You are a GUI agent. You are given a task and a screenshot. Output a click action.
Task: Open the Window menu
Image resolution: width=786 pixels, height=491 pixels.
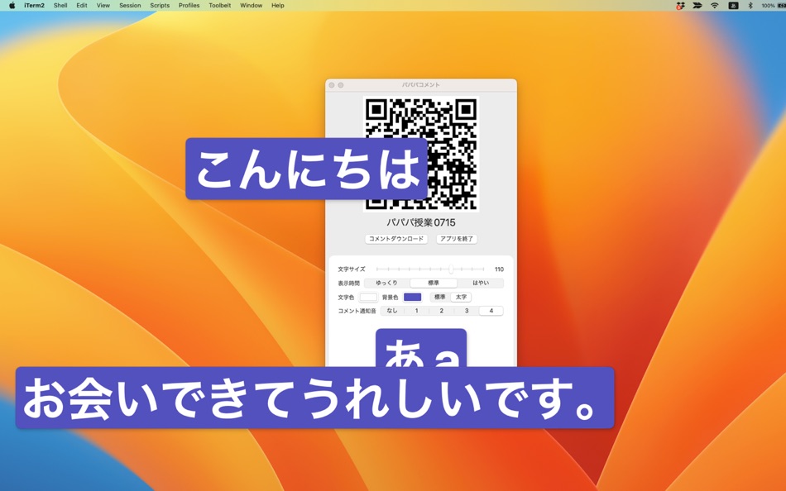pyautogui.click(x=252, y=6)
